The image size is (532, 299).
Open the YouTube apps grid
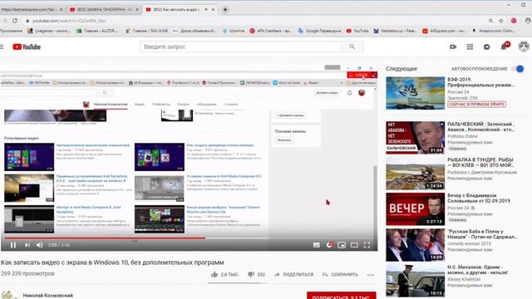coord(470,47)
